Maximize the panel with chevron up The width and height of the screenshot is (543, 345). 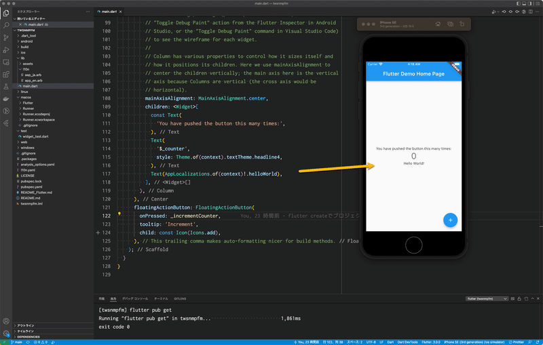pyautogui.click(x=533, y=299)
